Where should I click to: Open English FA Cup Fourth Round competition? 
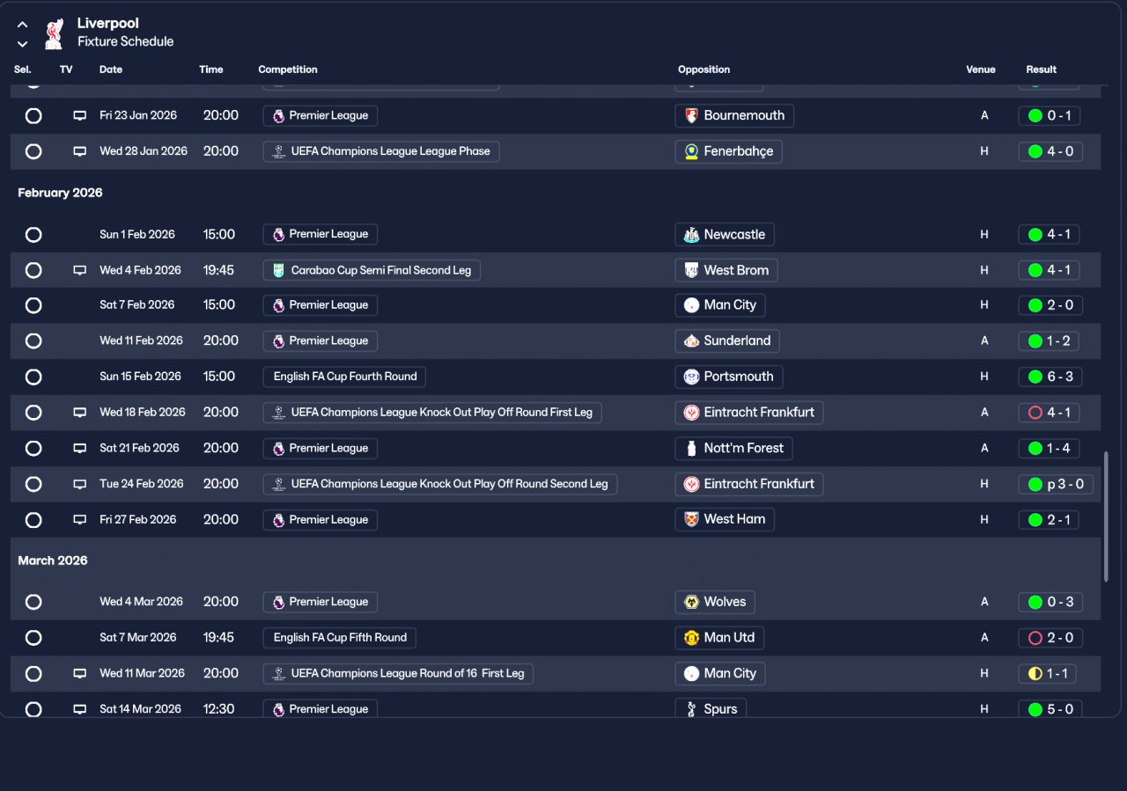[344, 377]
